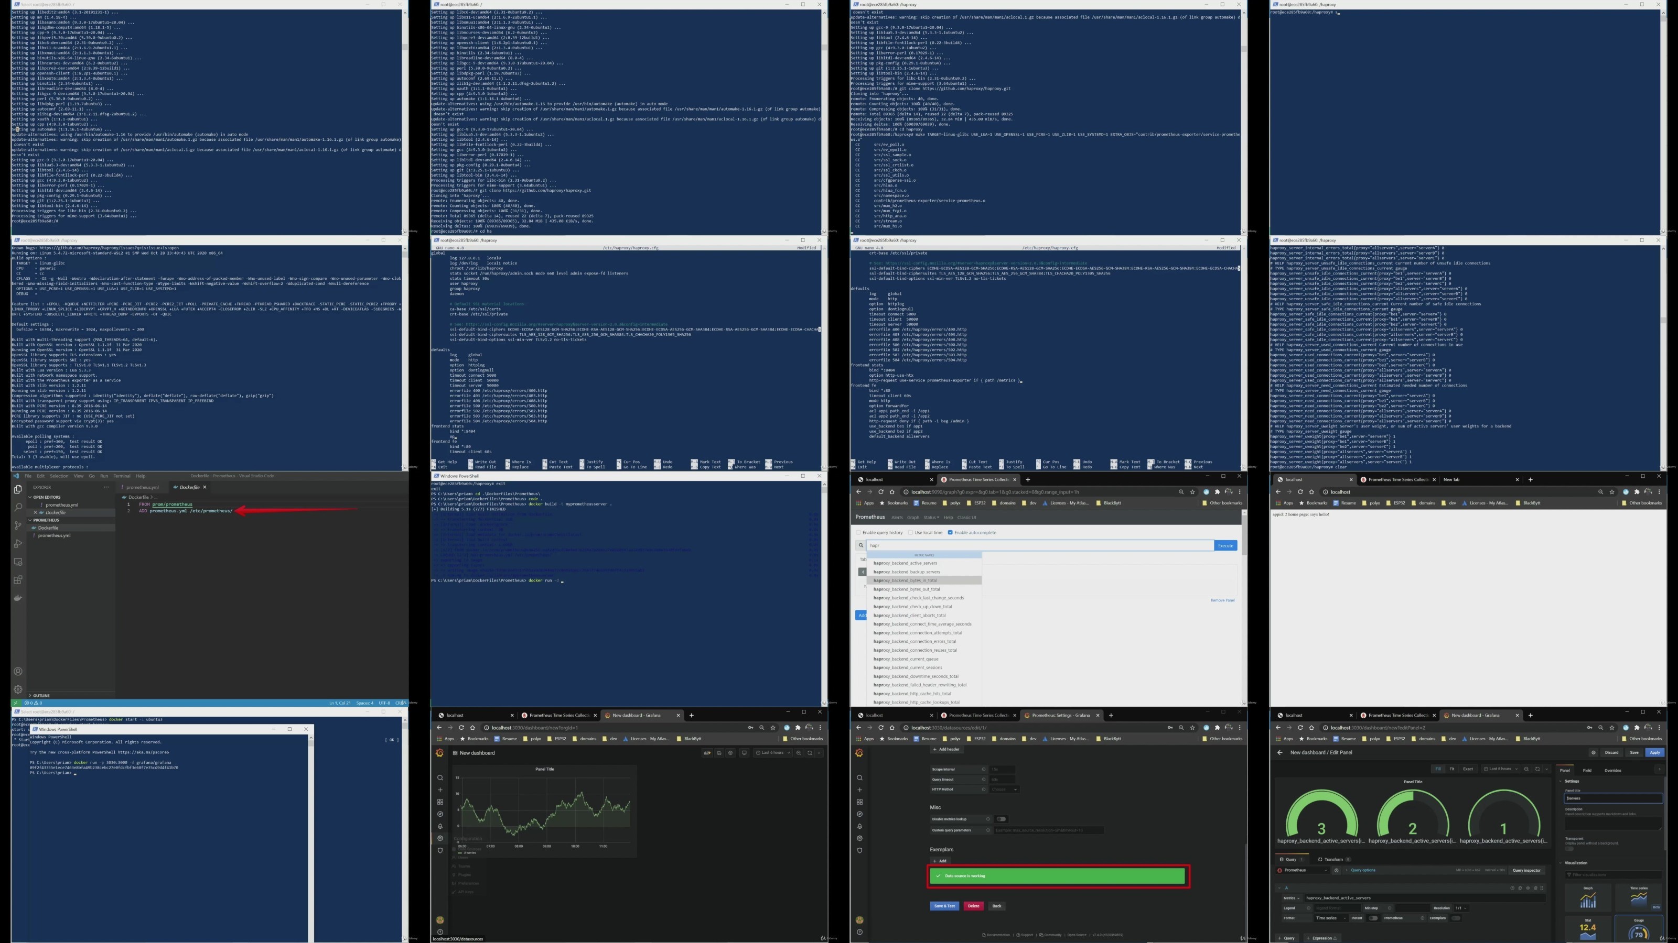1678x943 pixels.
Task: Duplicate query A using the copy icon
Action: coord(1520,889)
